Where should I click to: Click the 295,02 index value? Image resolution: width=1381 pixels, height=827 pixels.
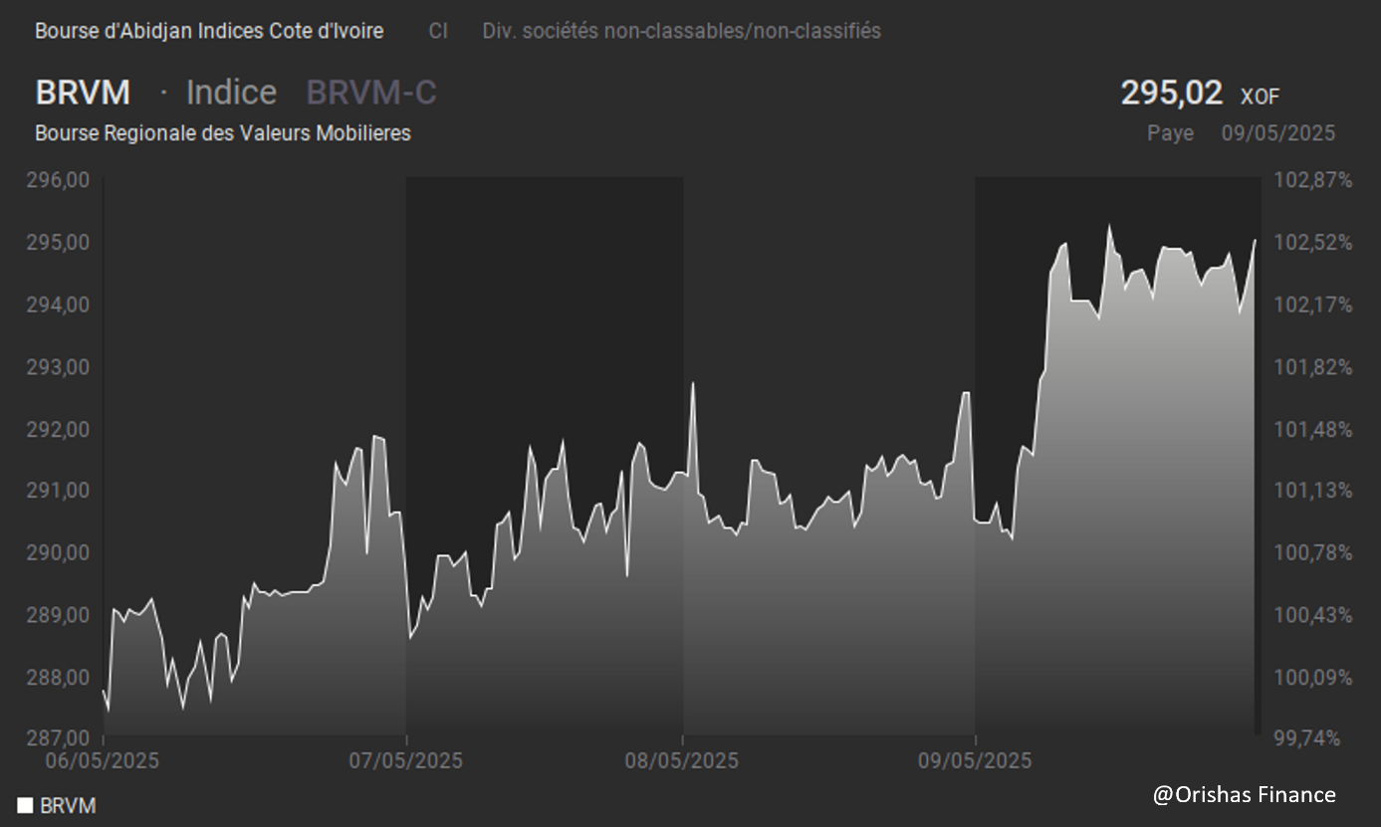click(1172, 93)
